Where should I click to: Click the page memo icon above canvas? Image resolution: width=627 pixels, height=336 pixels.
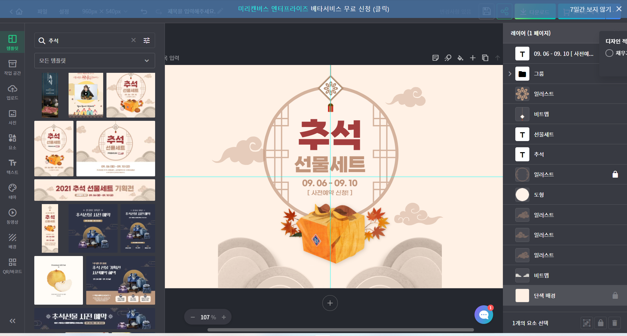click(x=435, y=58)
